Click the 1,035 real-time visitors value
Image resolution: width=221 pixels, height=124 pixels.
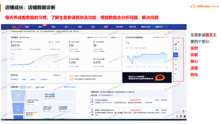pyautogui.click(x=72, y=63)
